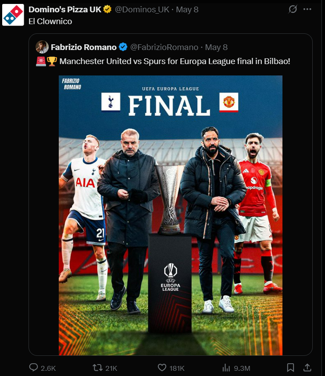Viewport: 325px width, 376px height.
Task: Select the El Clownico tweet text
Action: pos(50,21)
